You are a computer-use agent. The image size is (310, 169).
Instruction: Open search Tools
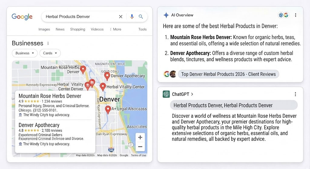pyautogui.click(x=142, y=29)
